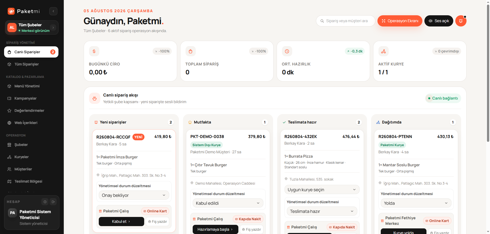Open the Tüm Şubeler branch switcher

click(x=32, y=27)
